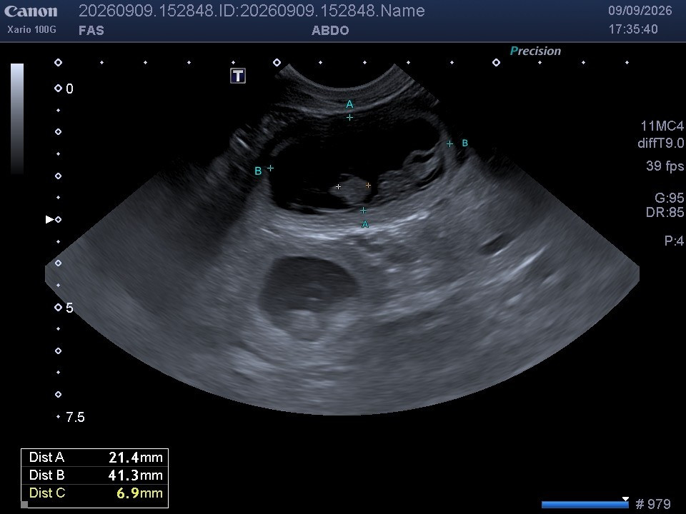Select the upper caliper cross of measurement A
The image size is (686, 514).
(349, 117)
